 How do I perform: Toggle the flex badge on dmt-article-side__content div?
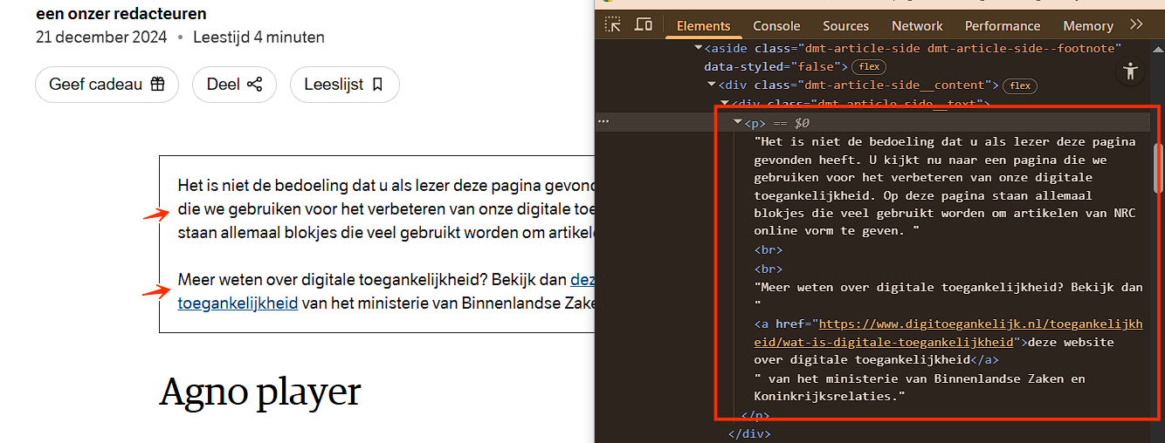(1020, 85)
